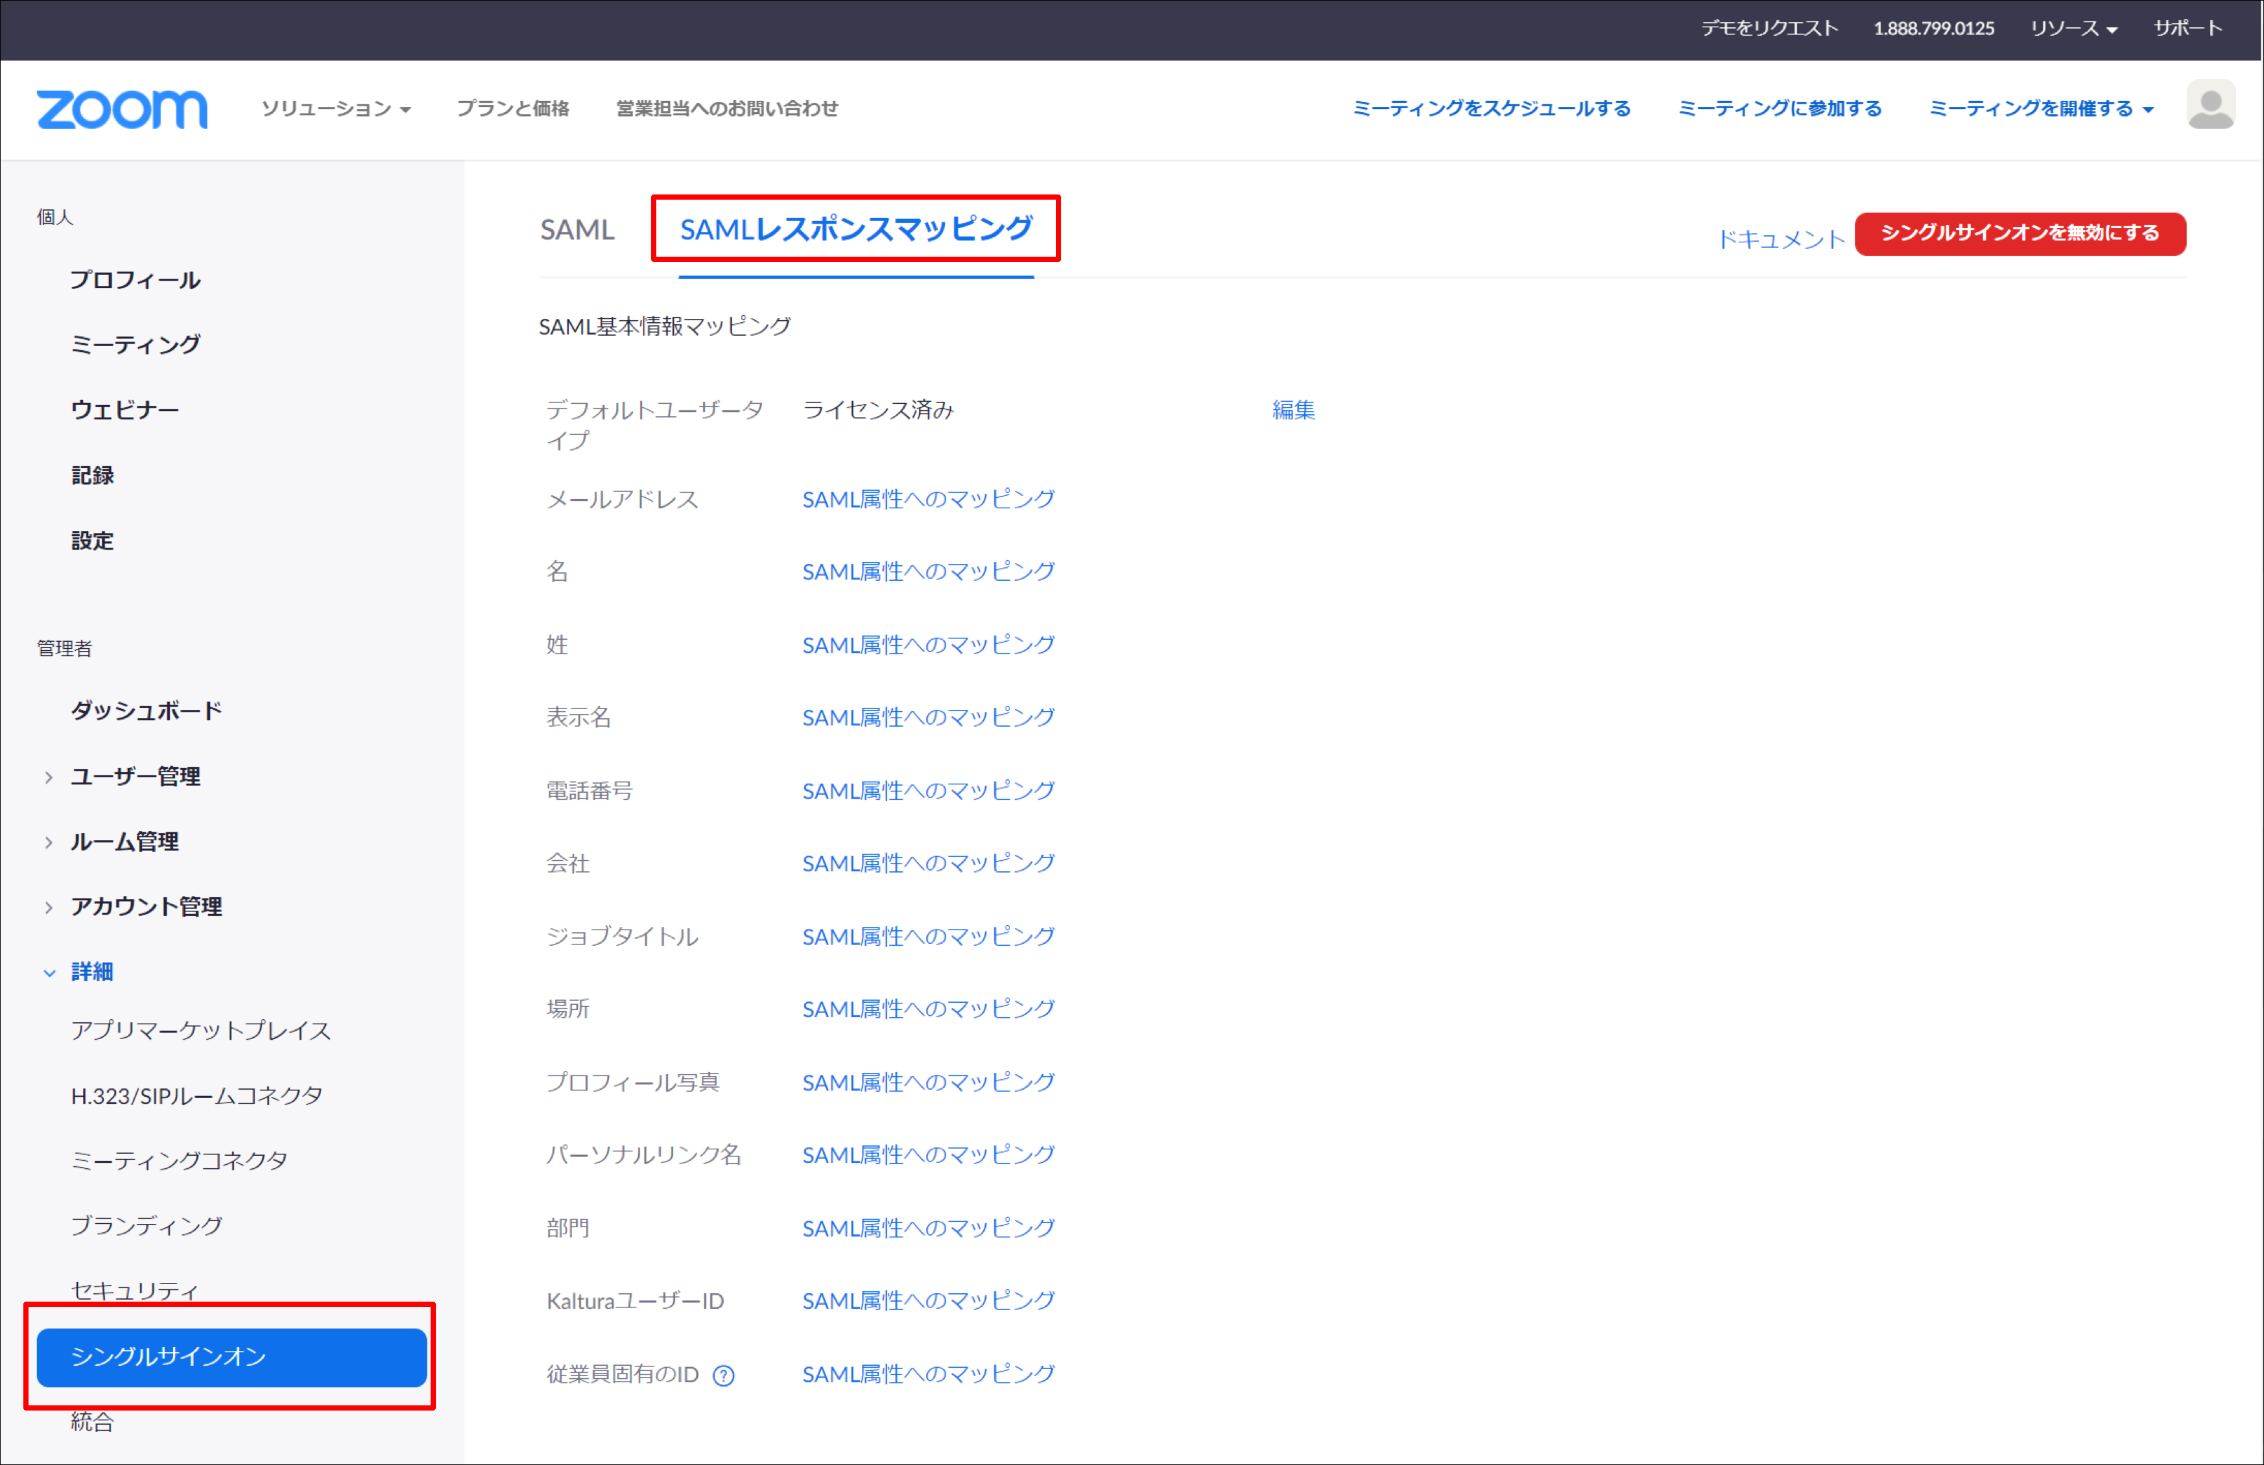
Task: Switch to the SAML tab
Action: tap(577, 230)
